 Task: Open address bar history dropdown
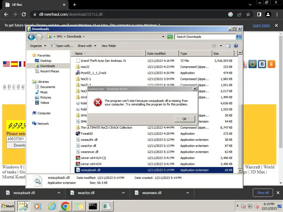(x=163, y=37)
